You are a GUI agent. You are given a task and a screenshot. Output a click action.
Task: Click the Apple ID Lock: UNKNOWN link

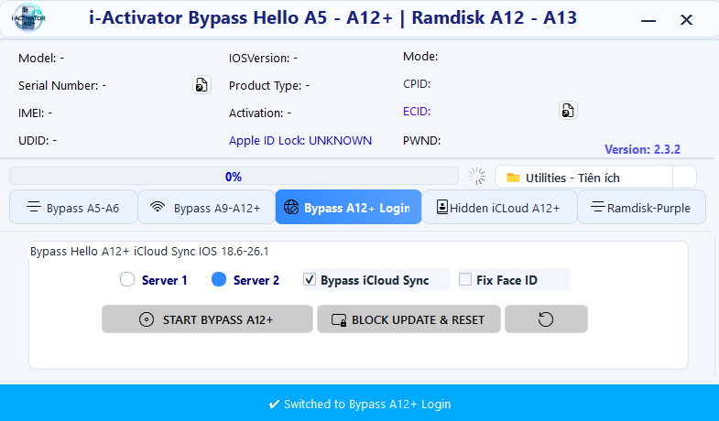pyautogui.click(x=300, y=140)
